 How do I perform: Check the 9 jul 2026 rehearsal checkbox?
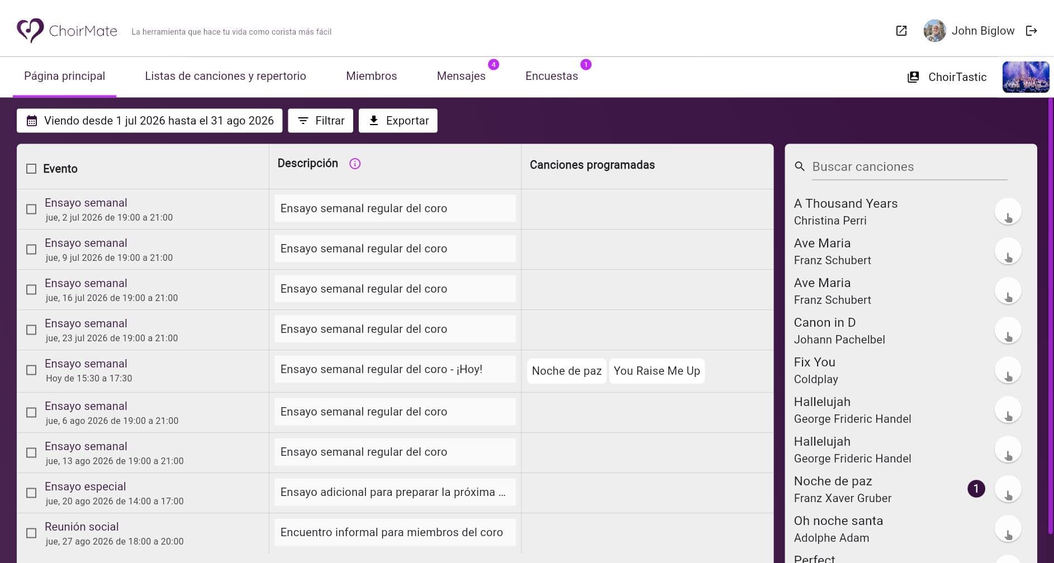(31, 250)
